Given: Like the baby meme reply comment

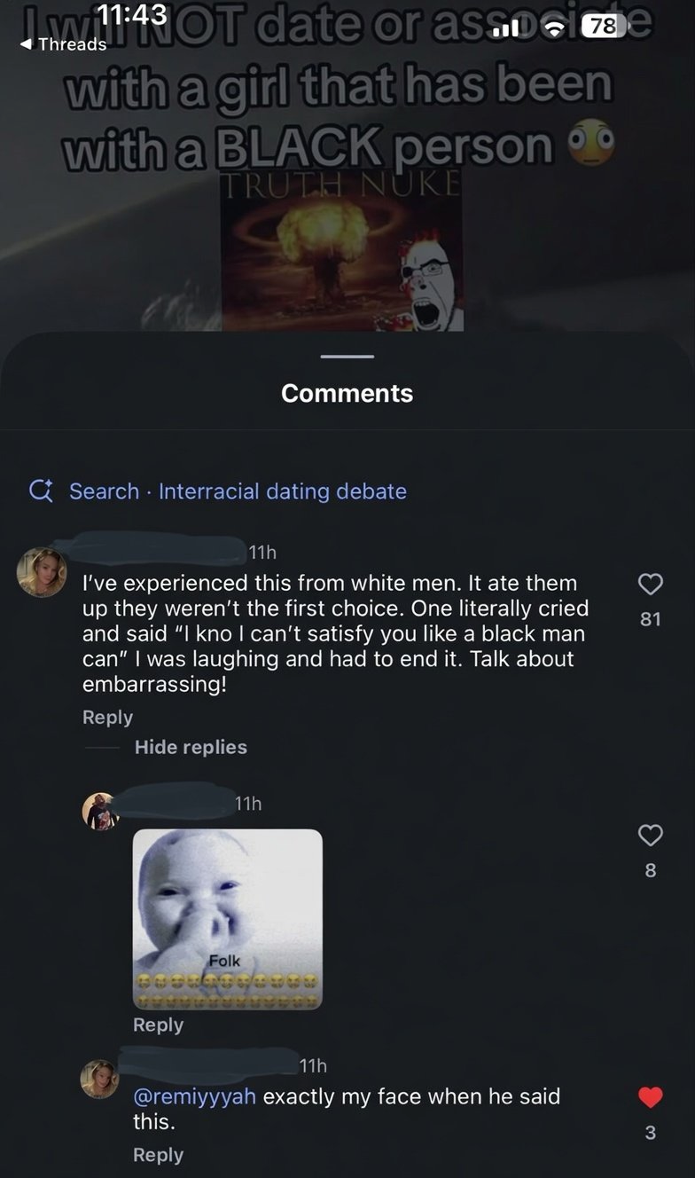Looking at the screenshot, I should (x=652, y=834).
